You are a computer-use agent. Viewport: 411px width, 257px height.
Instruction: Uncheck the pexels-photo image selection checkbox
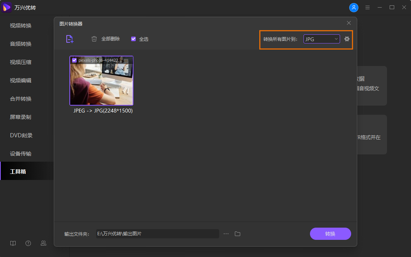point(74,59)
